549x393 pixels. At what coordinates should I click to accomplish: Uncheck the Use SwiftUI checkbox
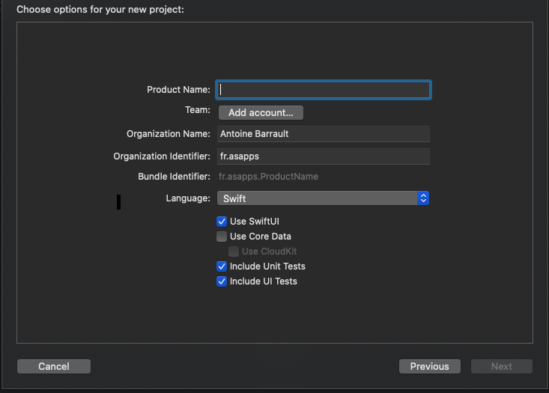click(x=222, y=222)
